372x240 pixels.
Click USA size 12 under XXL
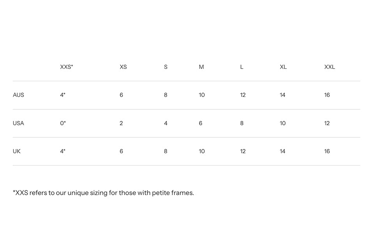coord(327,123)
